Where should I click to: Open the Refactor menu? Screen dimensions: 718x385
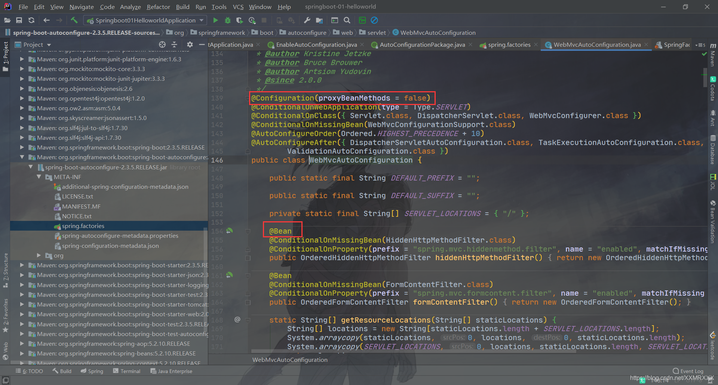[x=158, y=7]
